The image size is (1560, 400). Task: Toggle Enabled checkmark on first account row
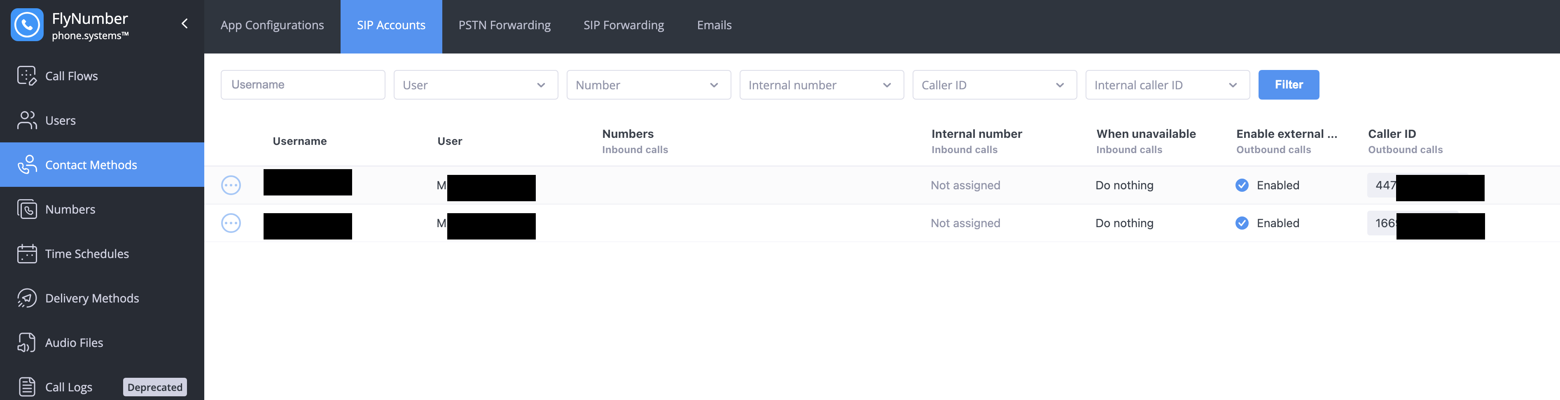(1242, 185)
